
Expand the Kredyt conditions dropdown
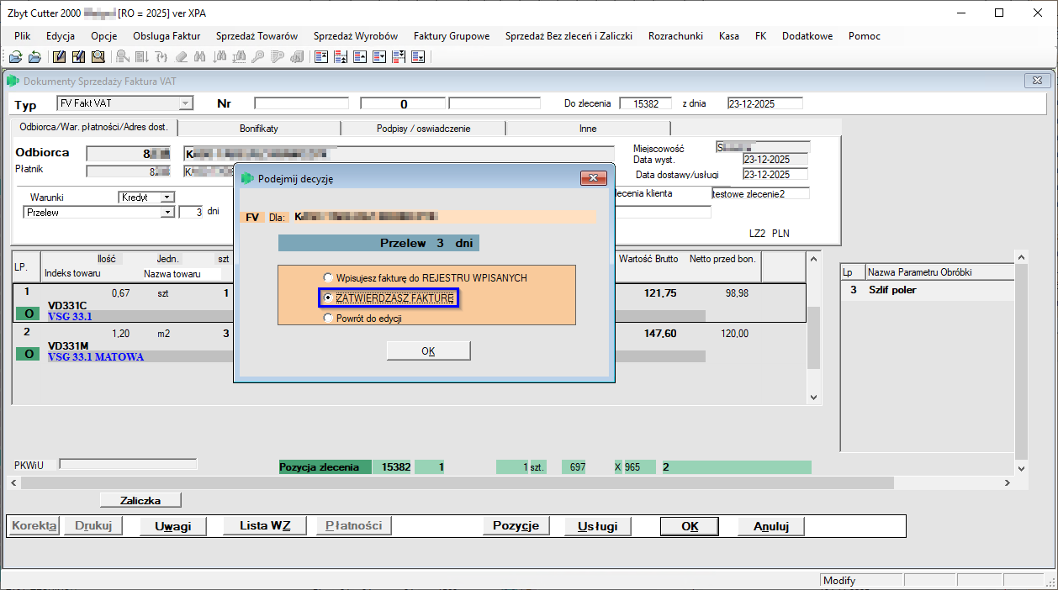[167, 197]
